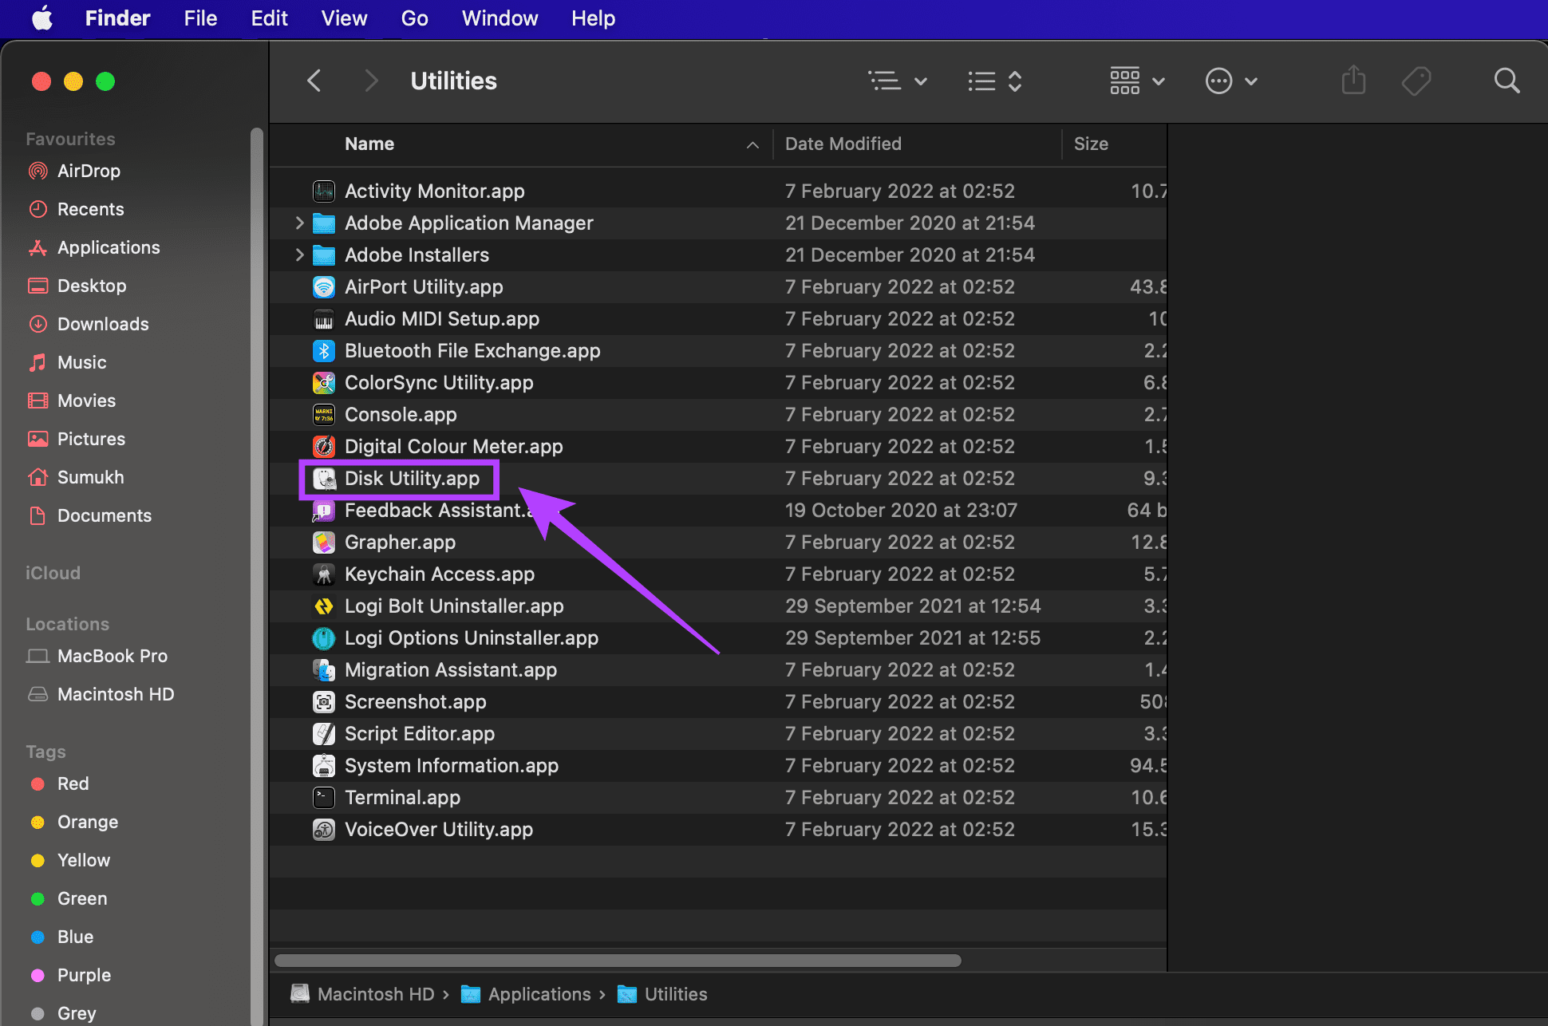This screenshot has height=1026, width=1548.
Task: Open the File menu
Action: pyautogui.click(x=200, y=18)
